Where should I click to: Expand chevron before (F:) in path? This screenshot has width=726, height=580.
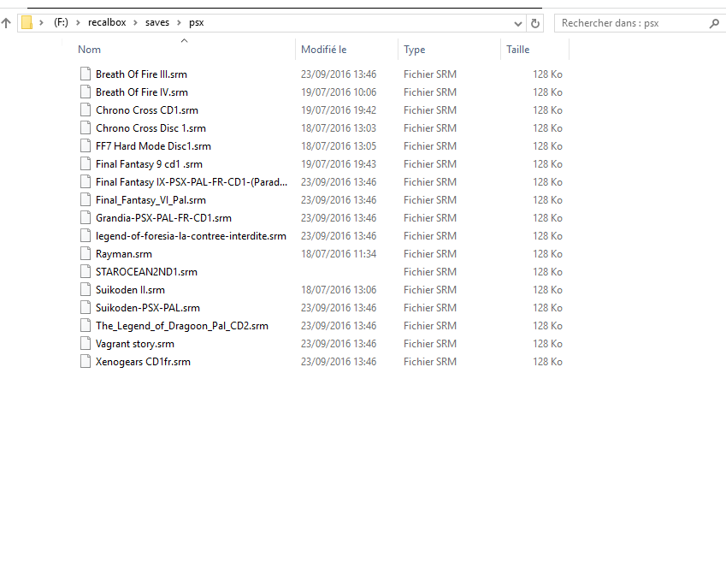pyautogui.click(x=41, y=22)
